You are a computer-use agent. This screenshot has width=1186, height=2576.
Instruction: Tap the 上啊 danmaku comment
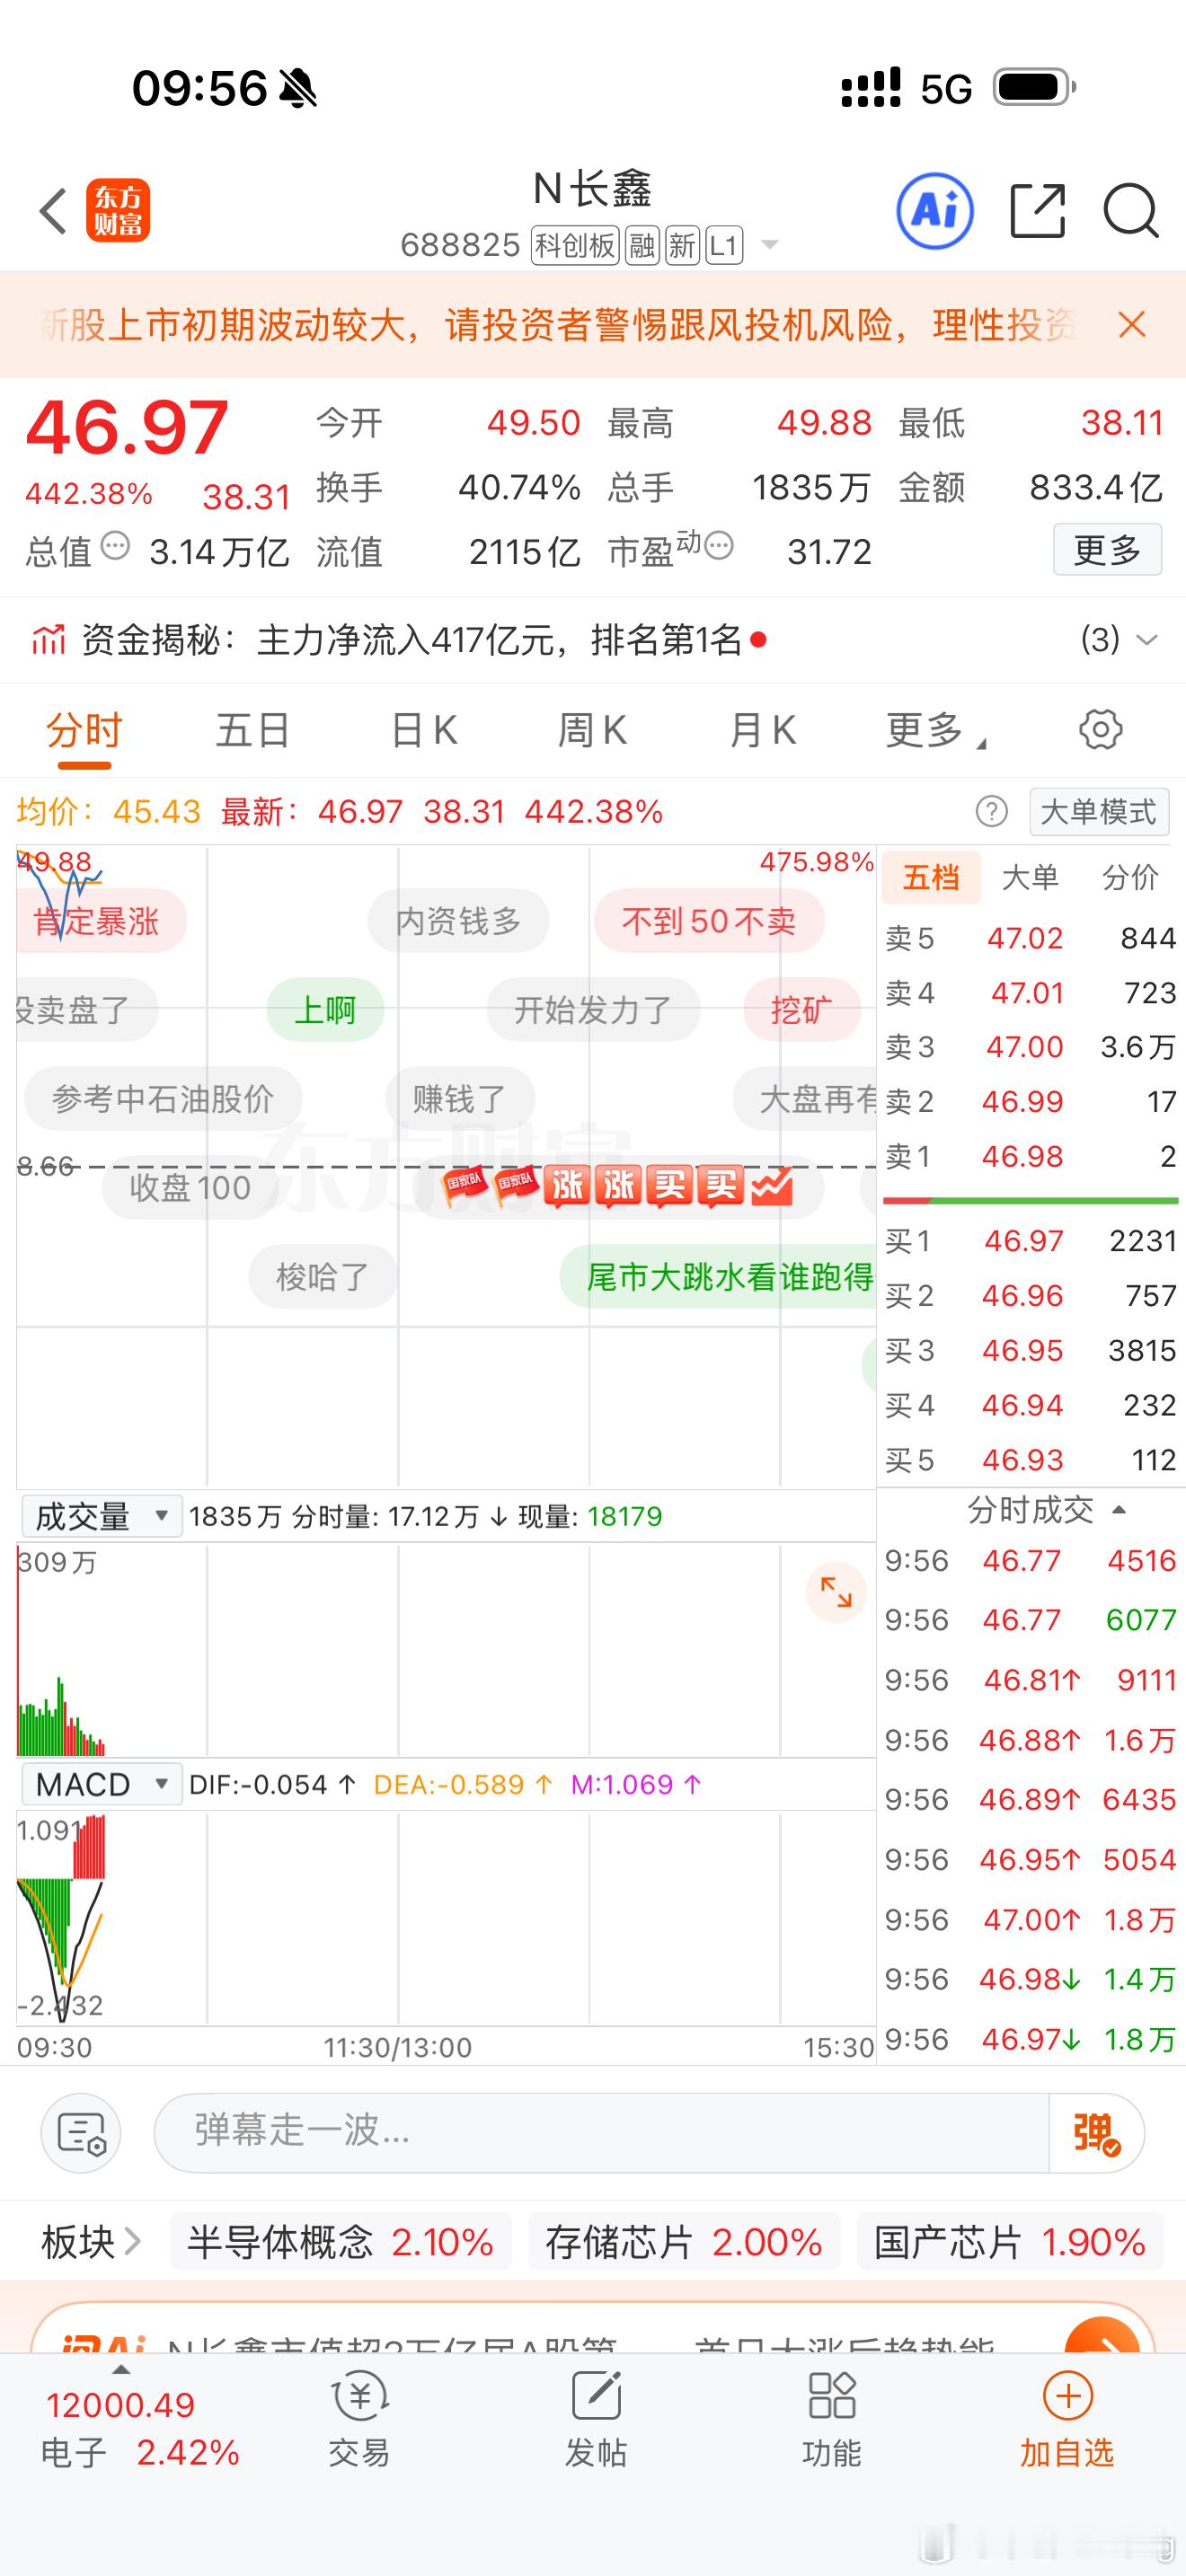click(325, 1010)
